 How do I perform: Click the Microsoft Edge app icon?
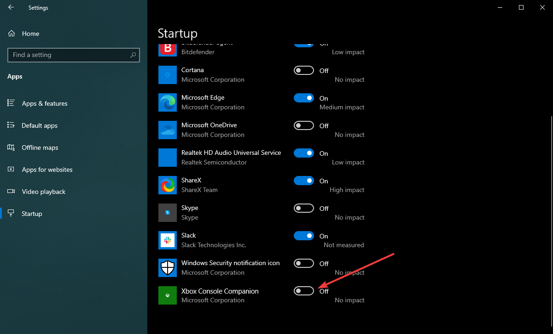168,102
